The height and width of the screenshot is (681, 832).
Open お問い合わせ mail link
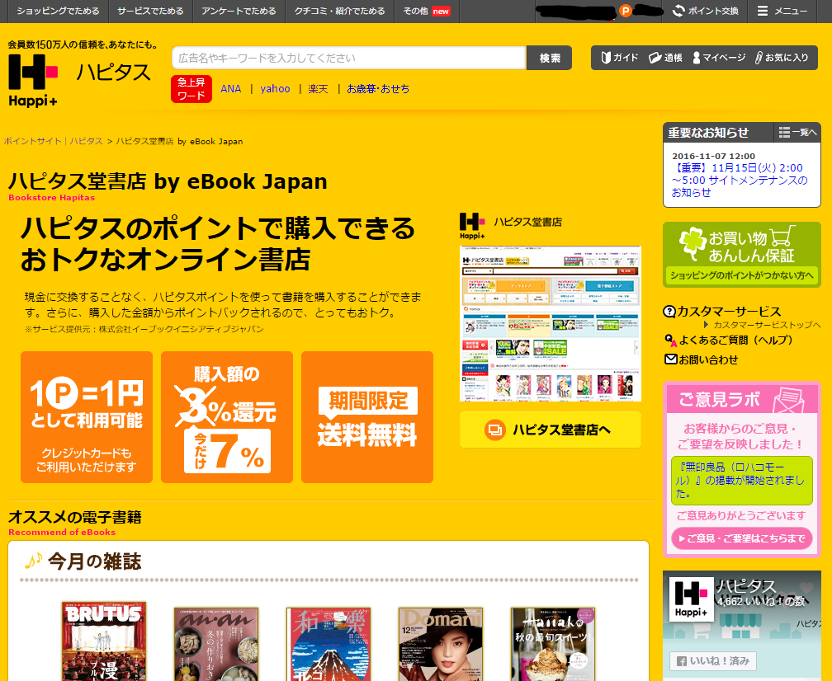coord(701,359)
